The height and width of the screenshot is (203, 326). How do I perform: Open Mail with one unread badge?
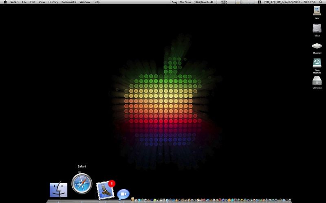point(106,190)
